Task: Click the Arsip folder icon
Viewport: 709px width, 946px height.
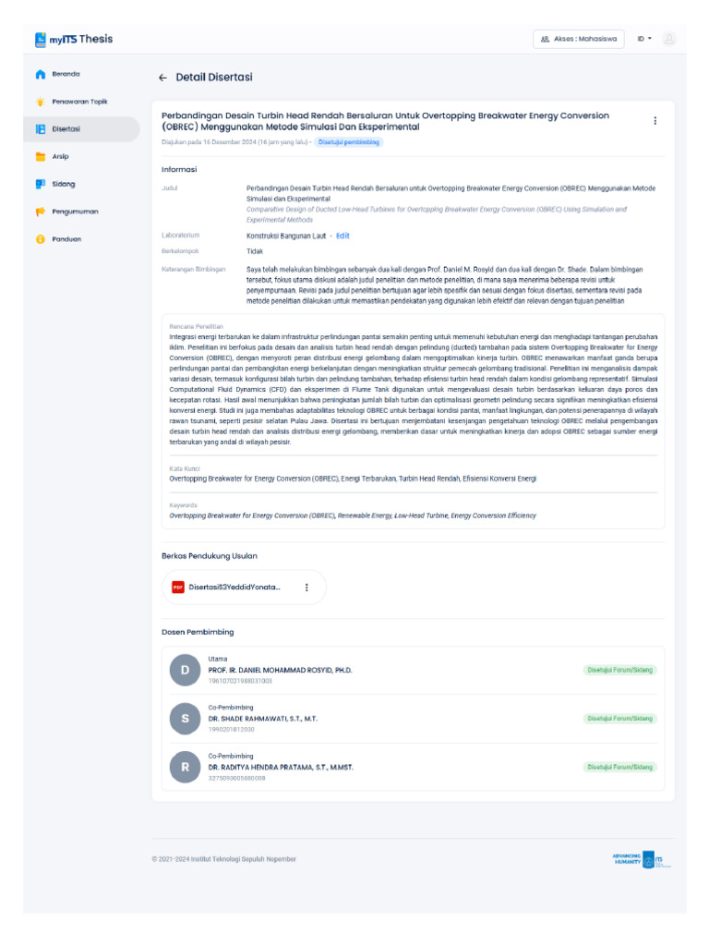Action: 40,157
